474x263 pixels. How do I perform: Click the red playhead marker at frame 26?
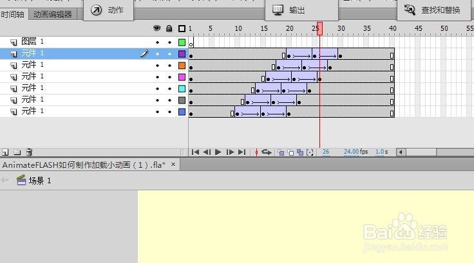pos(319,28)
